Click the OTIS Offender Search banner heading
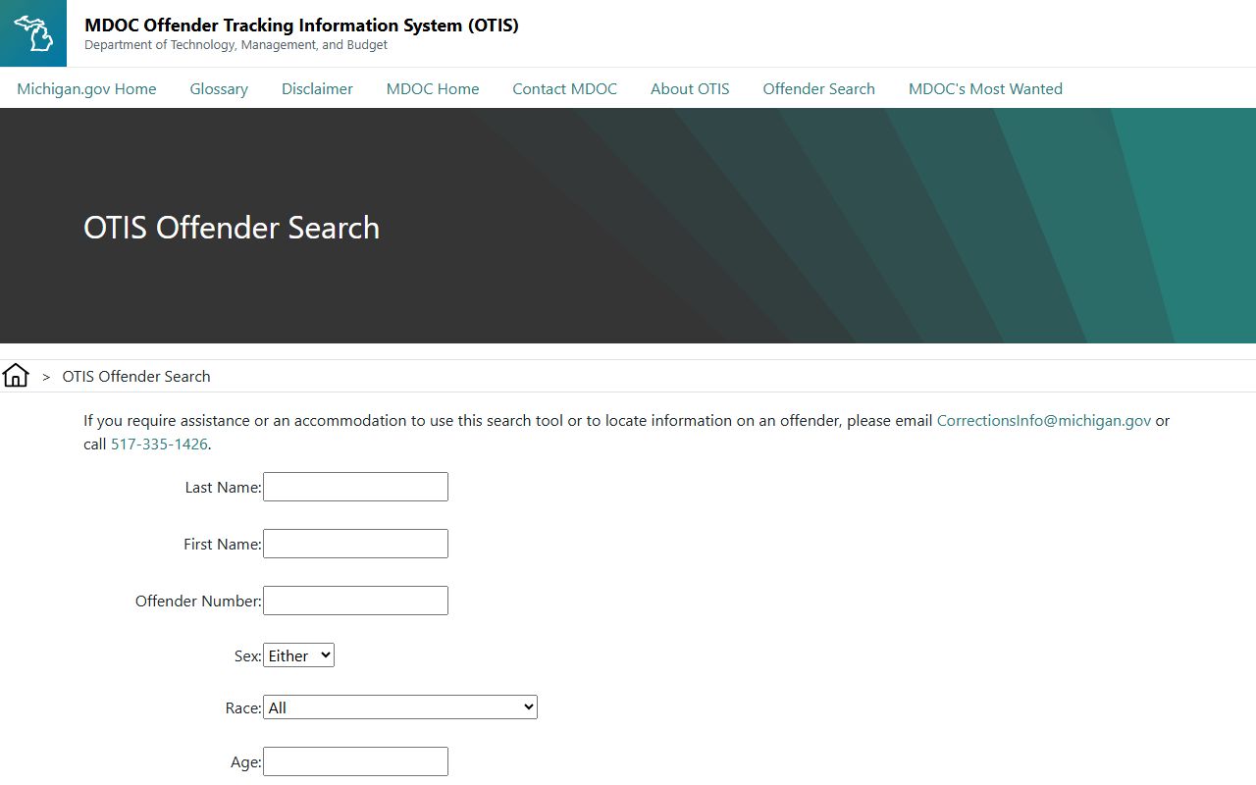This screenshot has width=1256, height=785. point(232,228)
